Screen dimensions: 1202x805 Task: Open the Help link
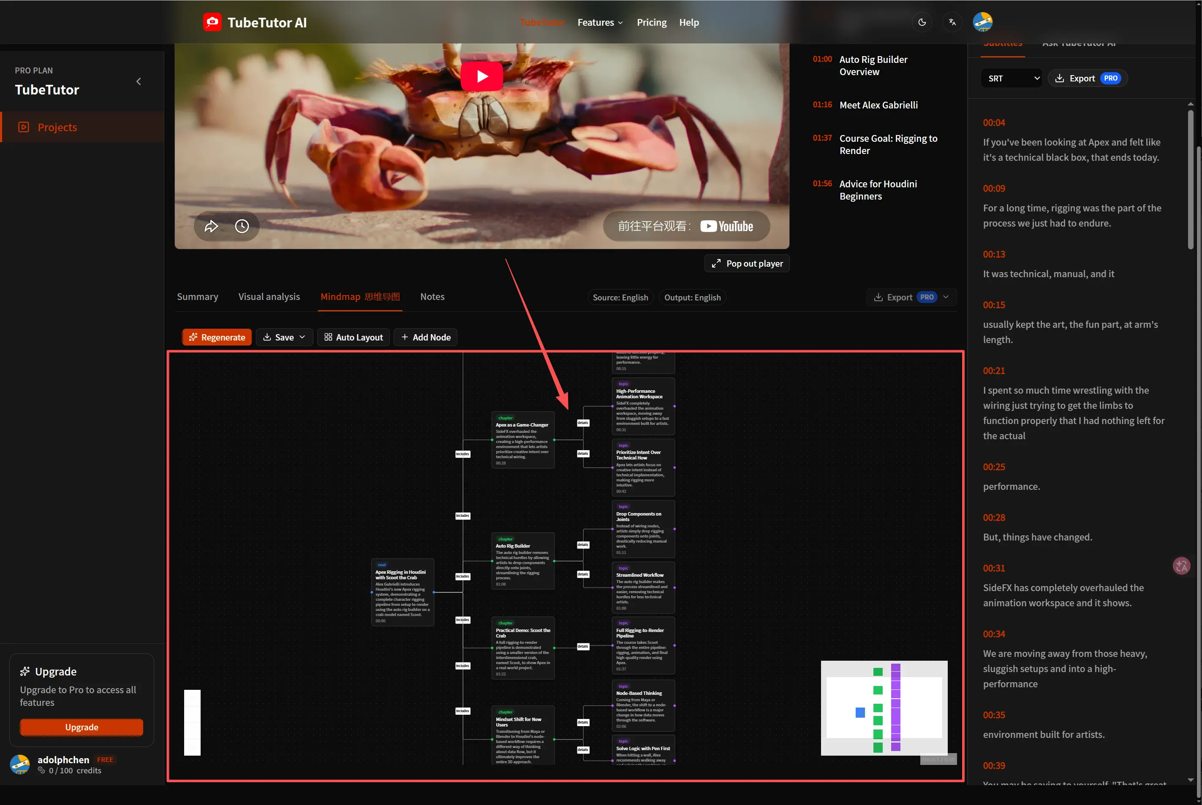point(688,22)
